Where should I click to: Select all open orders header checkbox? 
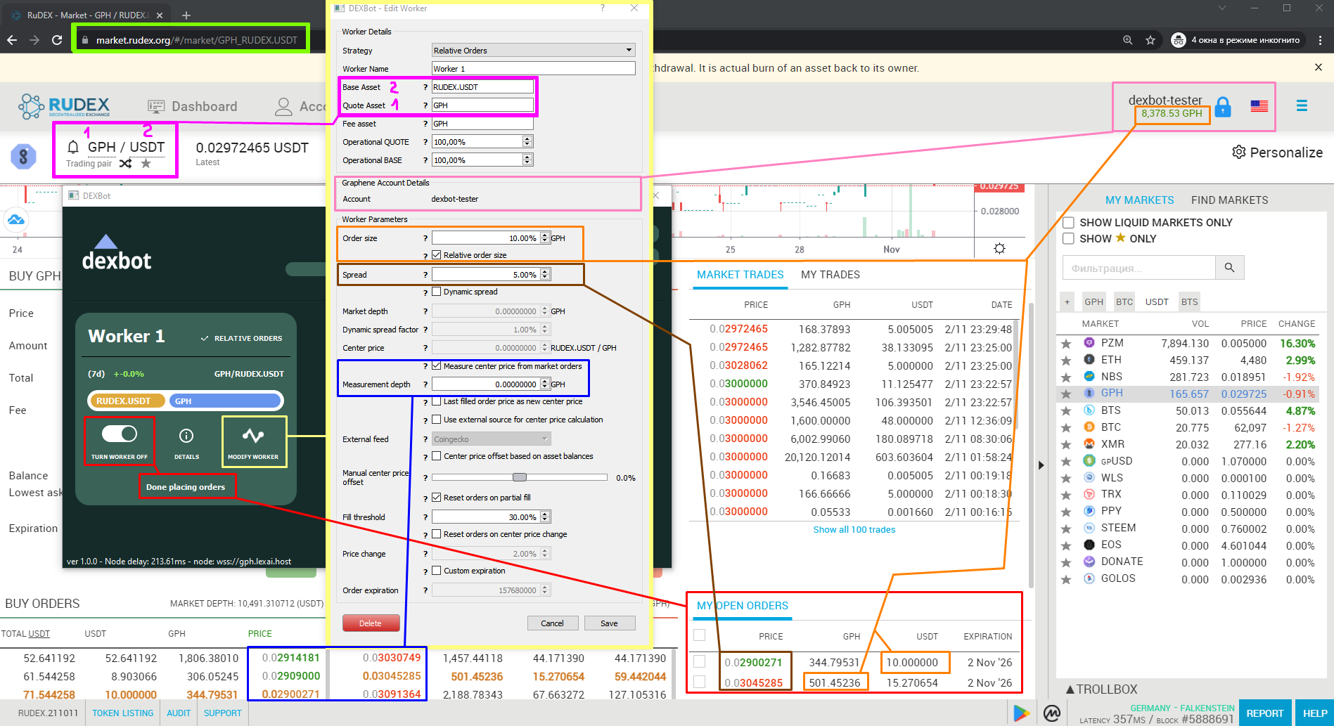[x=699, y=635]
